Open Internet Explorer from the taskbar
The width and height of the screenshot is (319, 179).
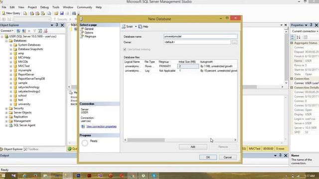pyautogui.click(x=24, y=176)
